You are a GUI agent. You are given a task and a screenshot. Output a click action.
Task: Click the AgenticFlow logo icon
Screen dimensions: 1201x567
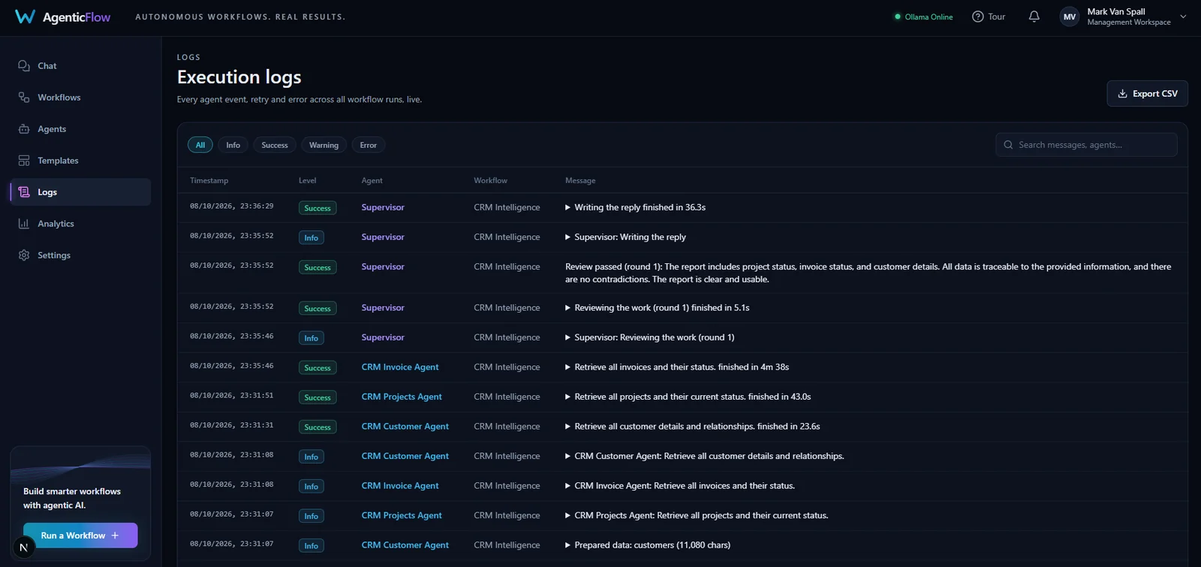25,16
